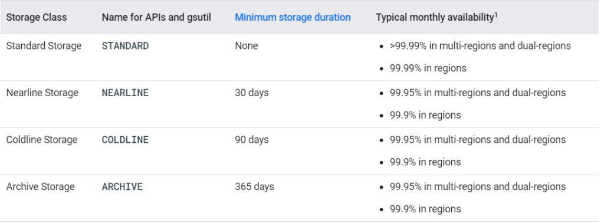Viewport: 604px width, 223px height.
Task: Click the COLDLINE API name code
Action: pos(125,140)
